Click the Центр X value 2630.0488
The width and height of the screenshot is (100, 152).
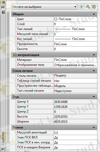tap(75, 102)
